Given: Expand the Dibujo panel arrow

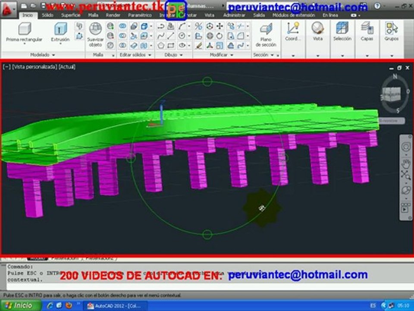Looking at the screenshot, I should 182,55.
